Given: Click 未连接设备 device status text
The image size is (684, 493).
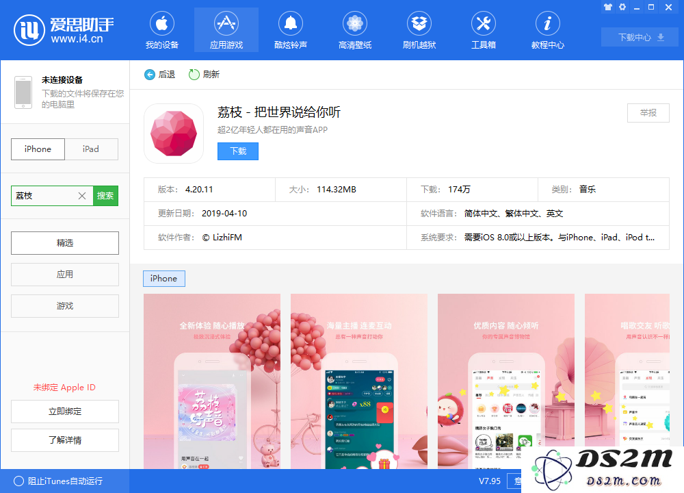Looking at the screenshot, I should pos(62,80).
